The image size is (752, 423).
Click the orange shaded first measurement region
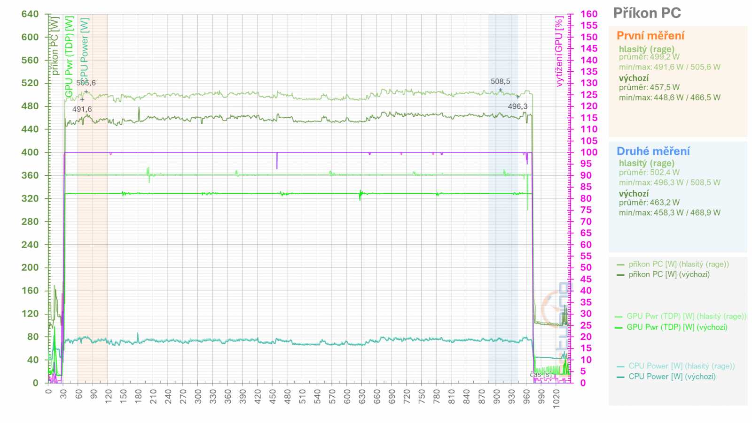click(x=93, y=198)
